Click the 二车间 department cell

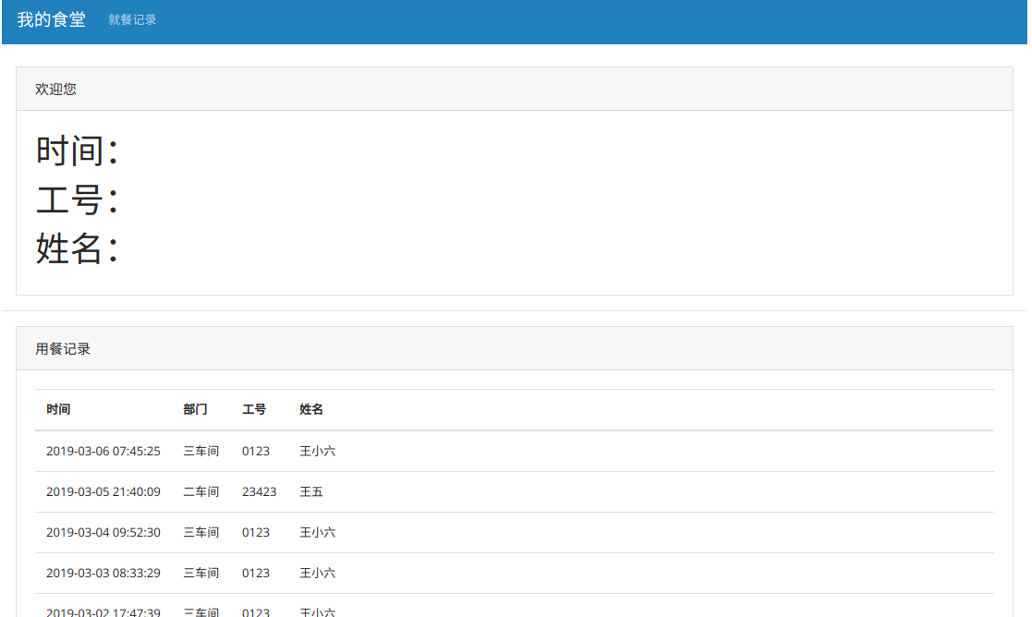click(200, 492)
